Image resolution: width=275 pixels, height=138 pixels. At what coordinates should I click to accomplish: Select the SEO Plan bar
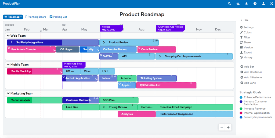click(x=119, y=100)
